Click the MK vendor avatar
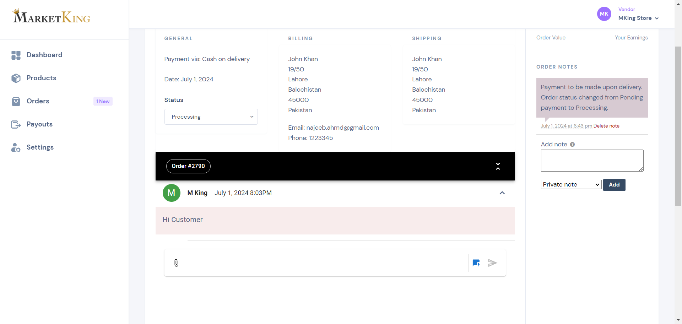The image size is (682, 324). (604, 14)
